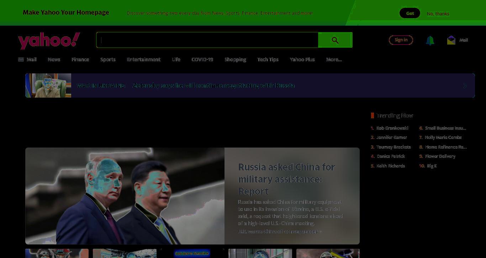The height and width of the screenshot is (258, 486).
Task: Open the notifications bell
Action: [430, 40]
